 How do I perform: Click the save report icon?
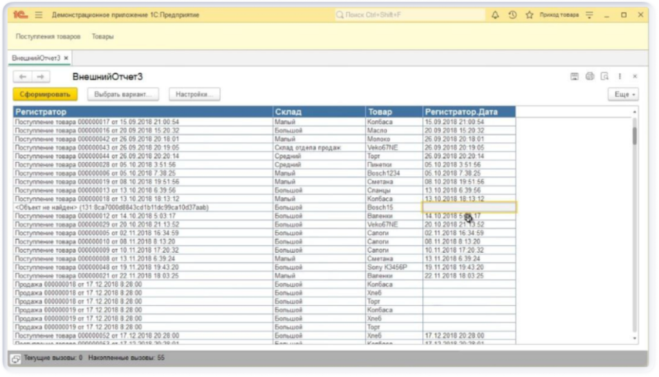pyautogui.click(x=575, y=77)
